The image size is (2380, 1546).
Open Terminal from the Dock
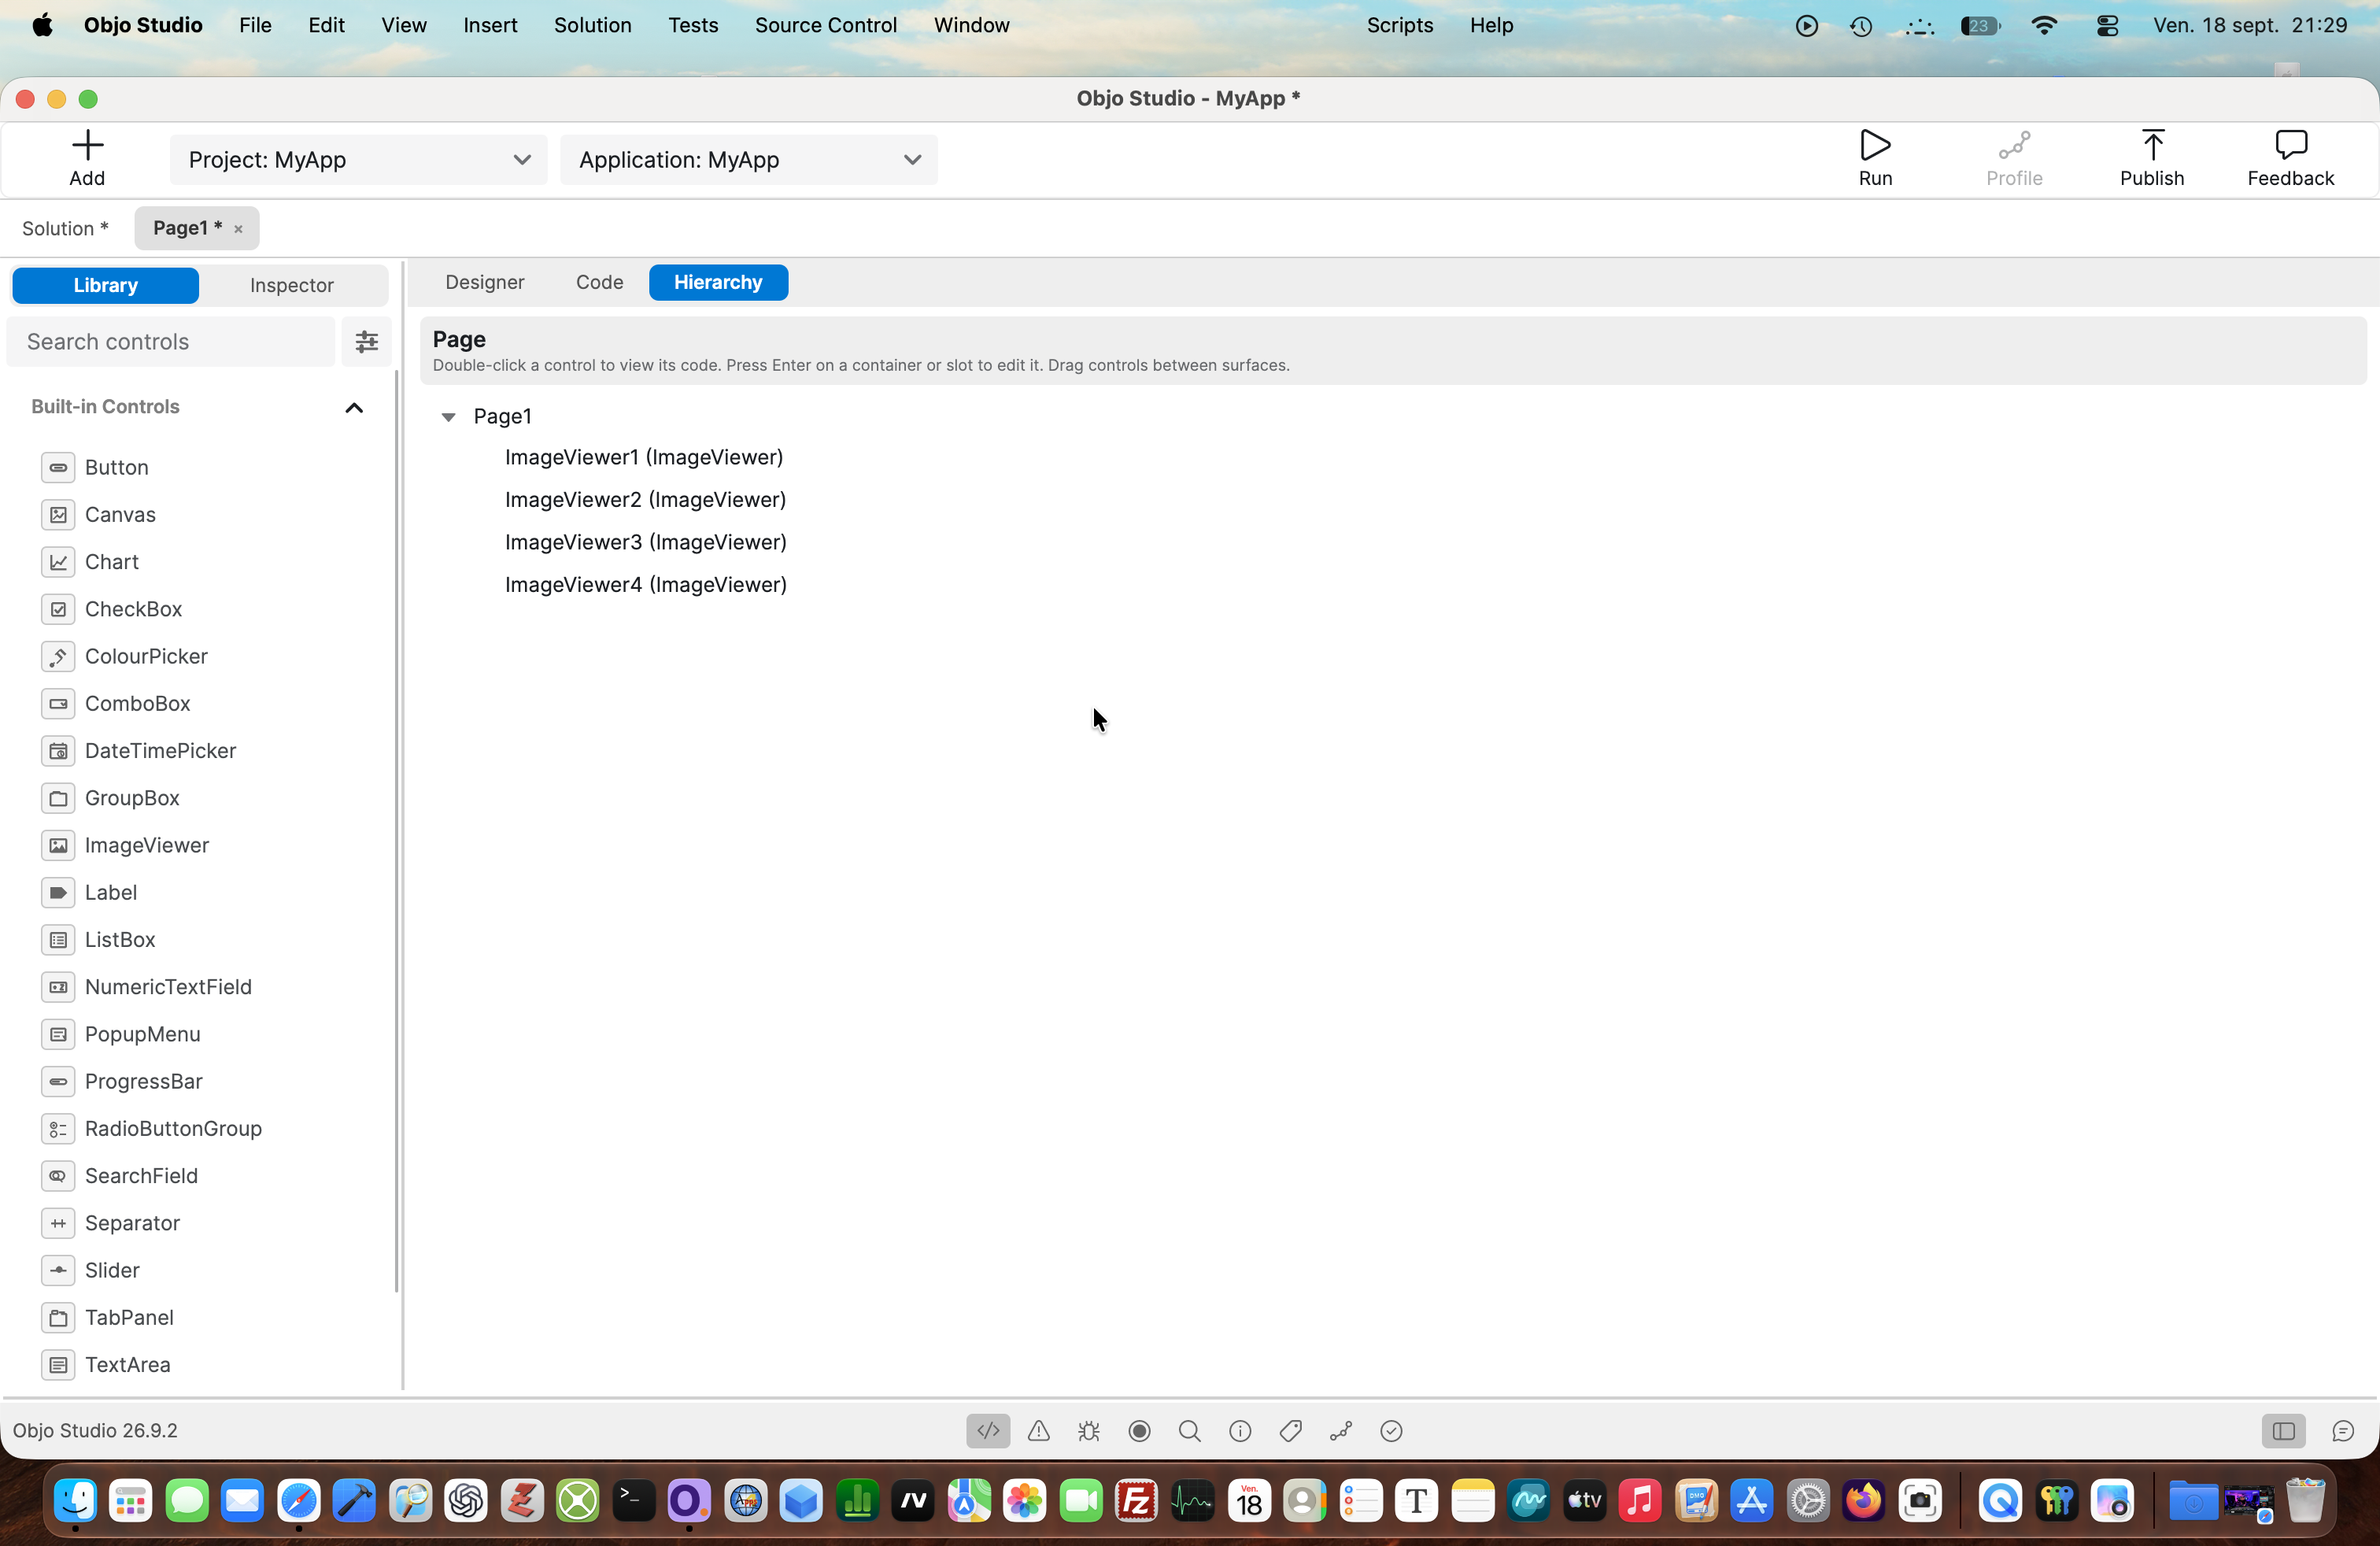[x=633, y=1501]
